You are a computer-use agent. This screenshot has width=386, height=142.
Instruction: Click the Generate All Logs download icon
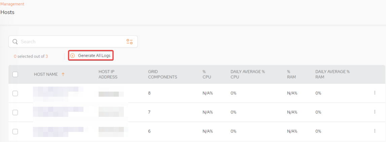72,56
